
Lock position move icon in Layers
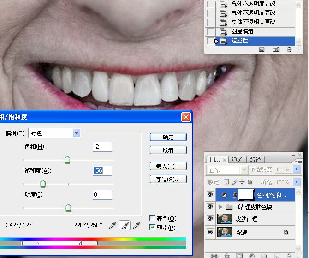(242, 182)
